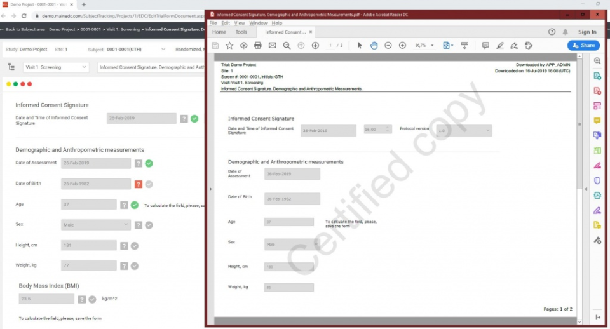Send the PDF by email envelope icon
The width and height of the screenshot is (610, 329).
pyautogui.click(x=273, y=46)
